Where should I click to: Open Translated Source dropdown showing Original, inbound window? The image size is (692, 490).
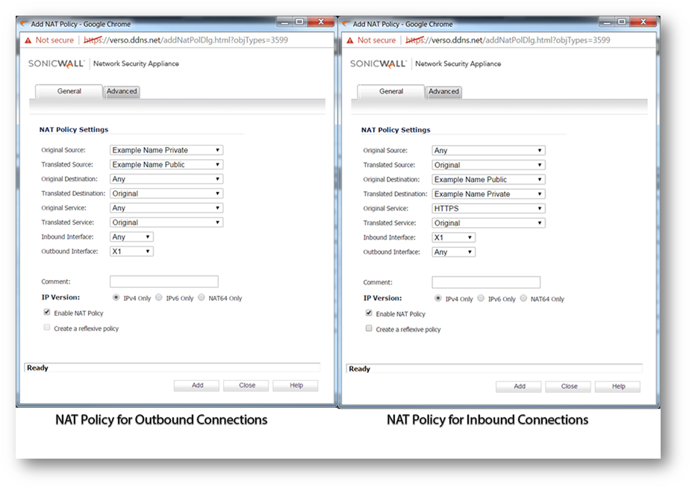488,165
